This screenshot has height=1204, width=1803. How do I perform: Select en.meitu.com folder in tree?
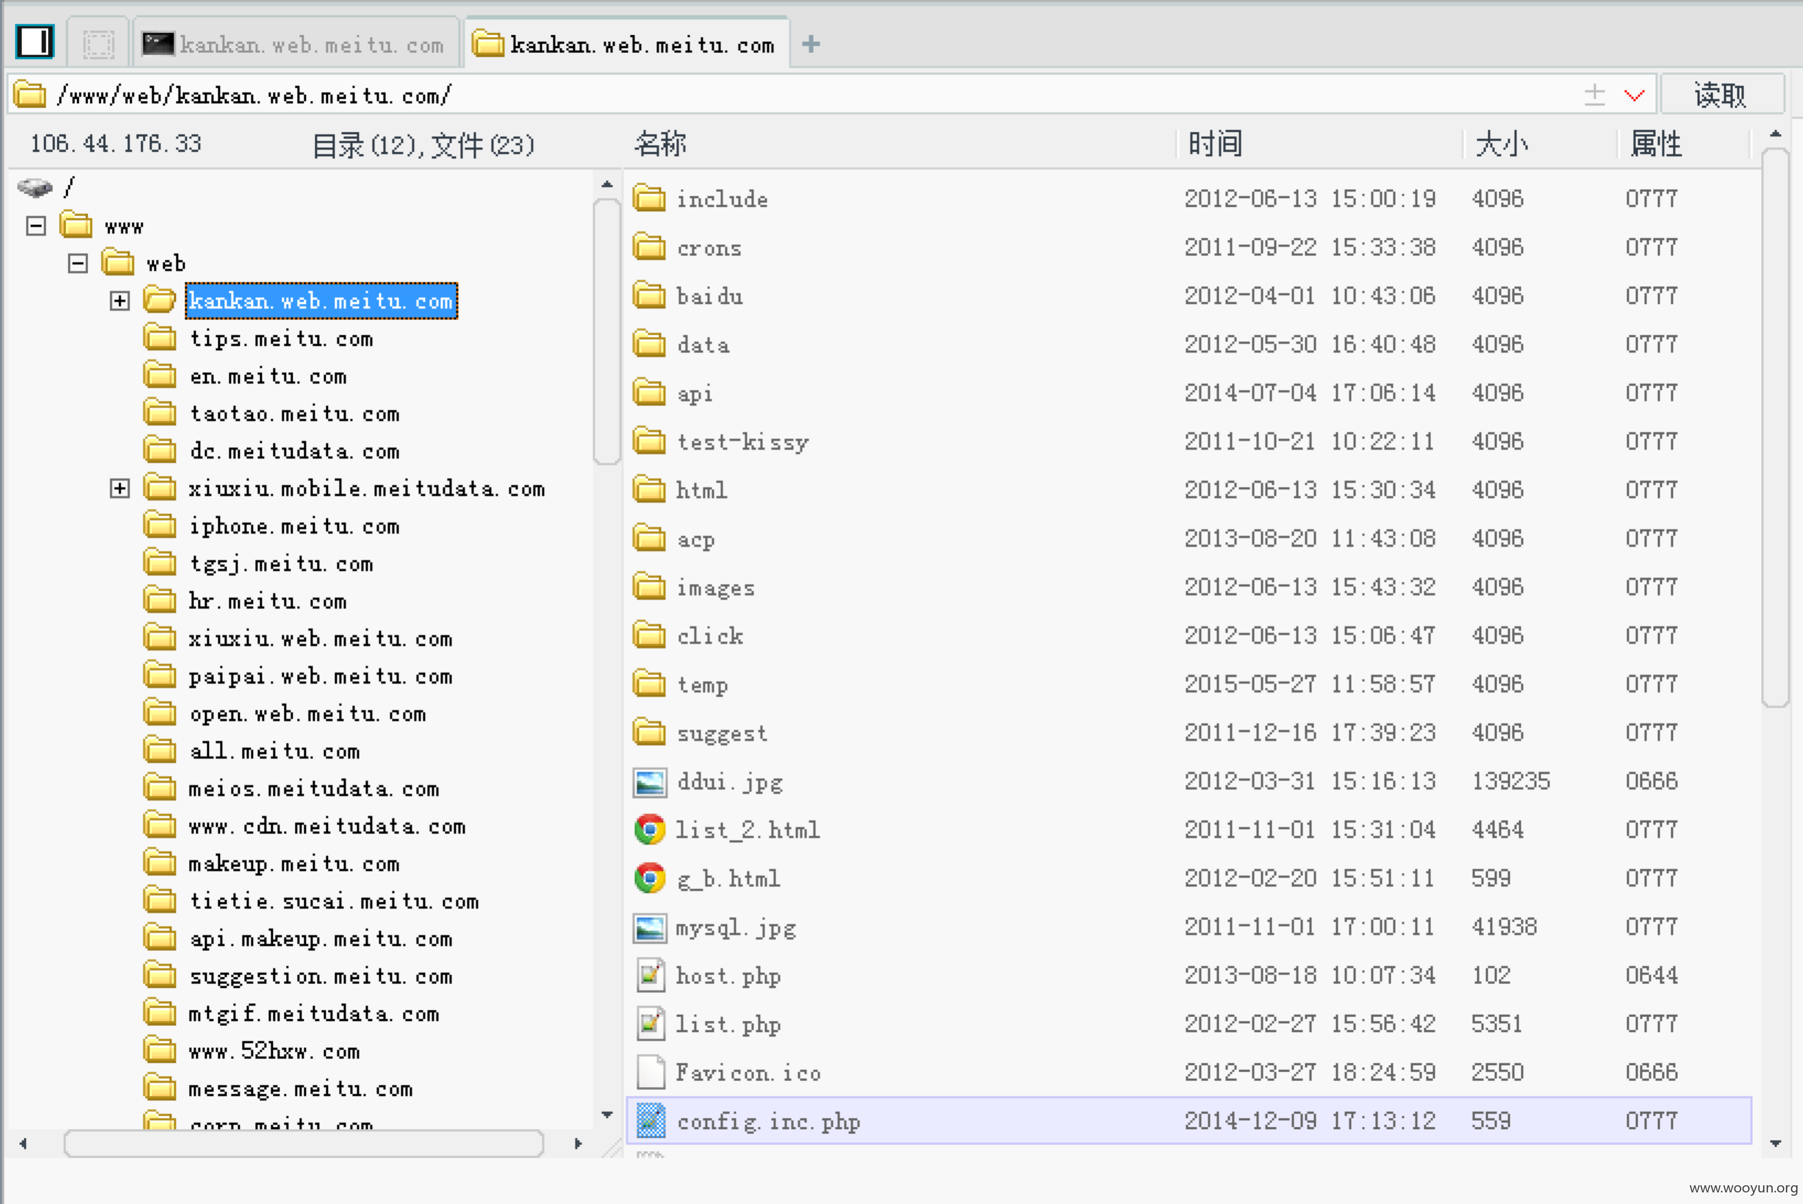tap(268, 376)
